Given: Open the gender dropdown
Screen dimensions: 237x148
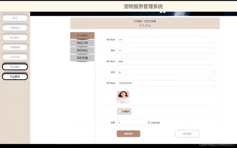Looking at the screenshot, I should point(166,72).
